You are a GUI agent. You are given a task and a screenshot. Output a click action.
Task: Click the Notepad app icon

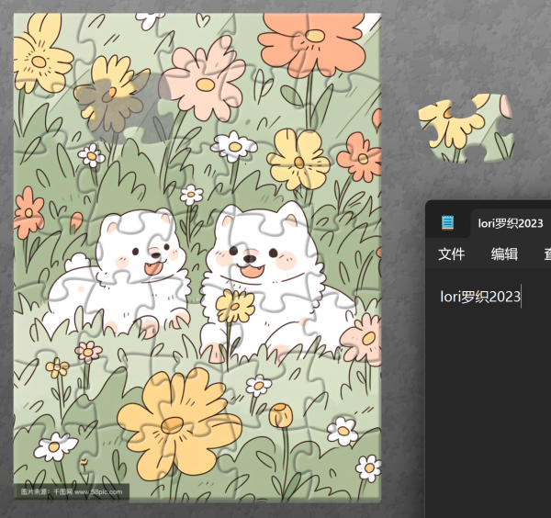[x=447, y=222]
